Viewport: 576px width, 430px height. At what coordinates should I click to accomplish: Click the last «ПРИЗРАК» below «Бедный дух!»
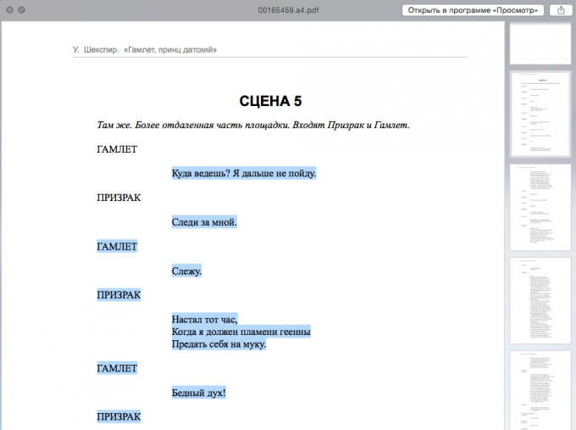pos(119,416)
